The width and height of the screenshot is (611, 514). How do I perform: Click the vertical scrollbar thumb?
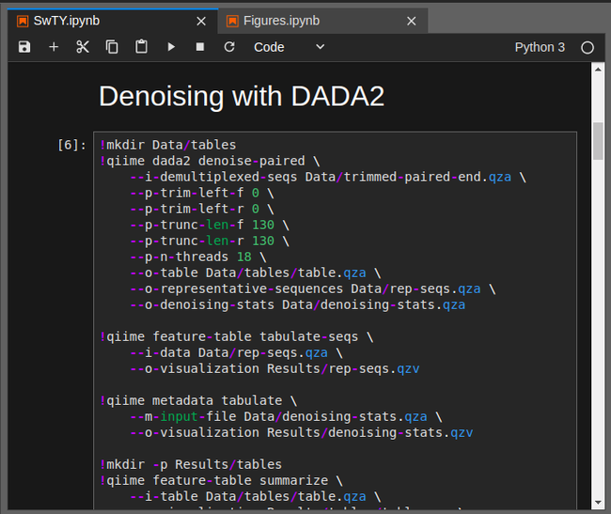[598, 141]
